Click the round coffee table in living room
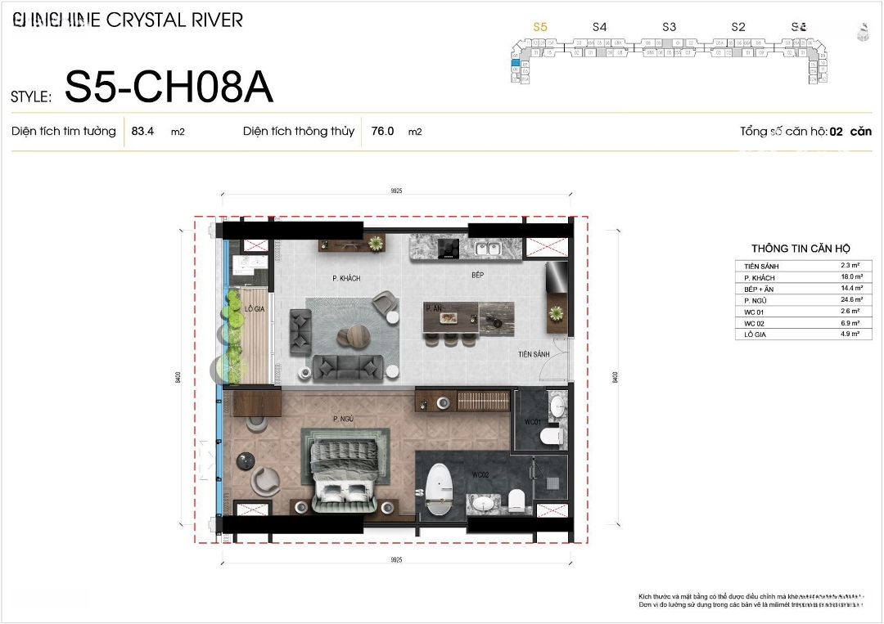Image resolution: width=884 pixels, height=624 pixels. [355, 335]
